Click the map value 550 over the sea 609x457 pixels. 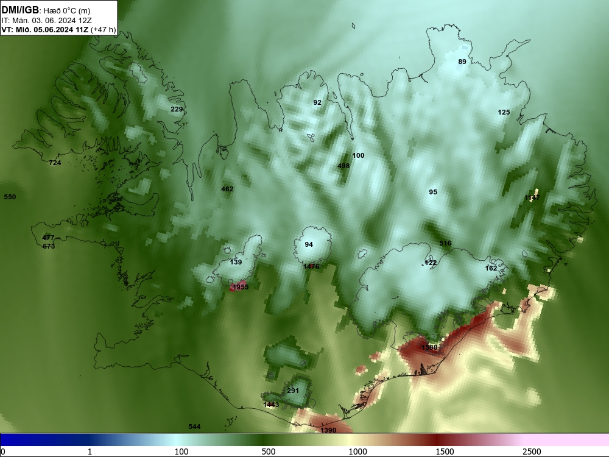coord(10,197)
